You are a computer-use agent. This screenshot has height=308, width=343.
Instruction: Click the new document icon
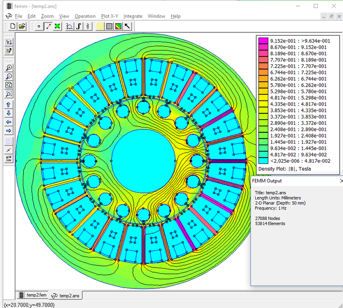pyautogui.click(x=13, y=26)
